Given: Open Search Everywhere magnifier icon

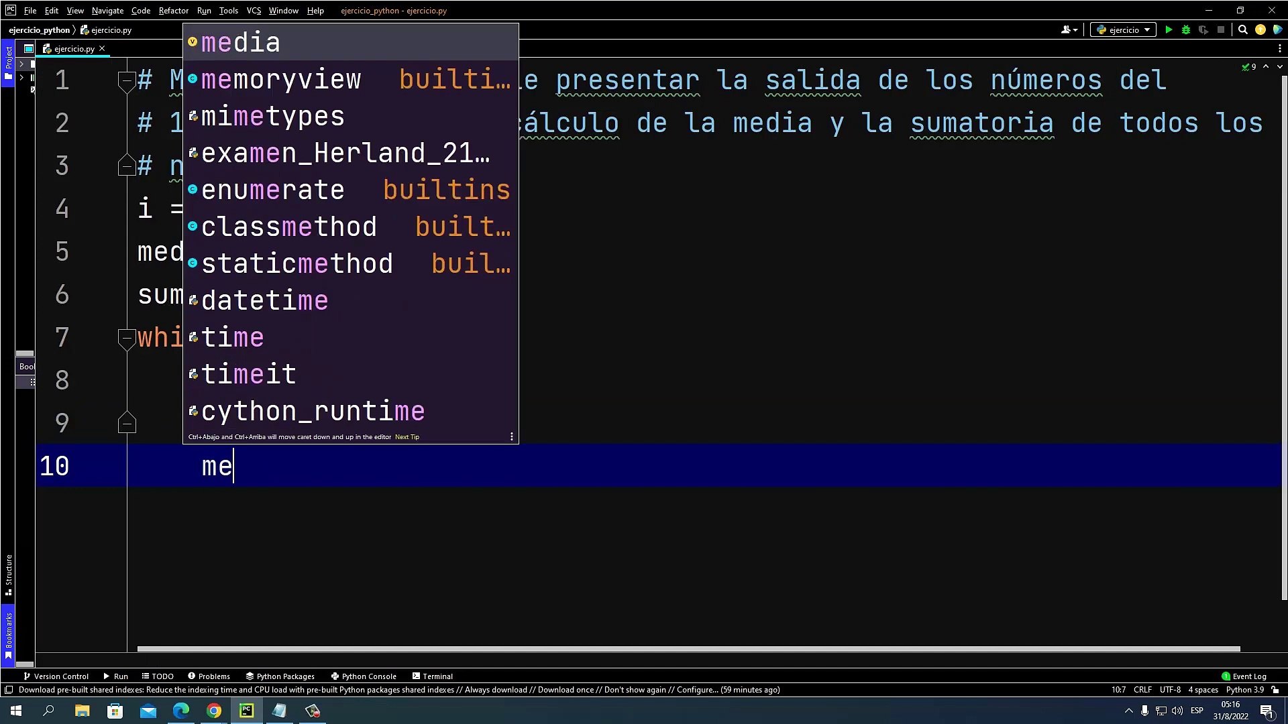Looking at the screenshot, I should 1242,29.
